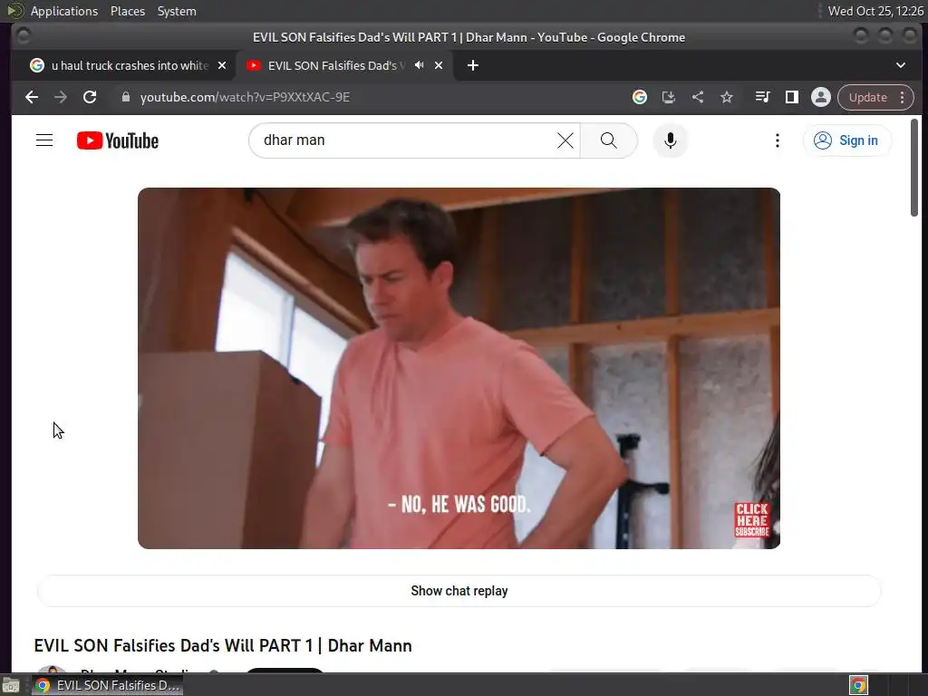Close the u haul truck tab
The height and width of the screenshot is (696, 928).
click(222, 65)
